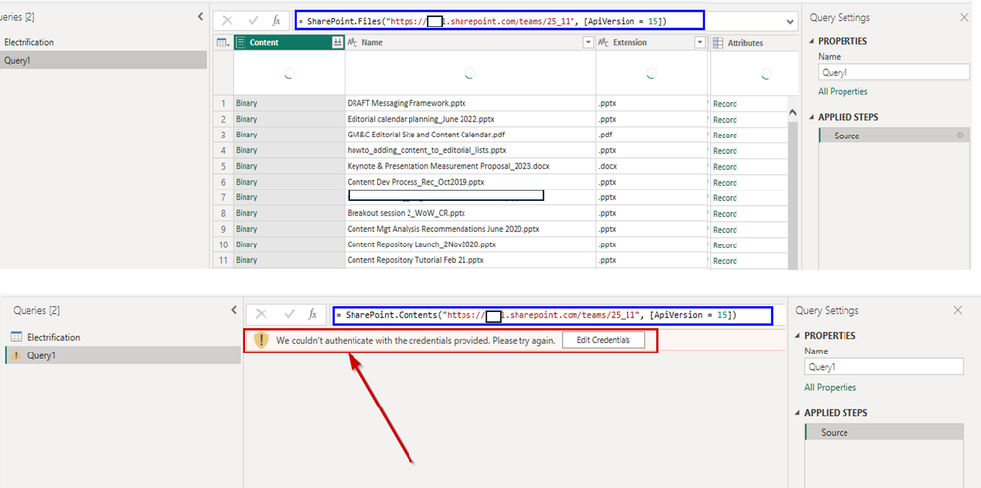Image resolution: width=981 pixels, height=488 pixels.
Task: Select Editorial calendar planning_June 2022.pptx cell
Action: tap(469, 119)
